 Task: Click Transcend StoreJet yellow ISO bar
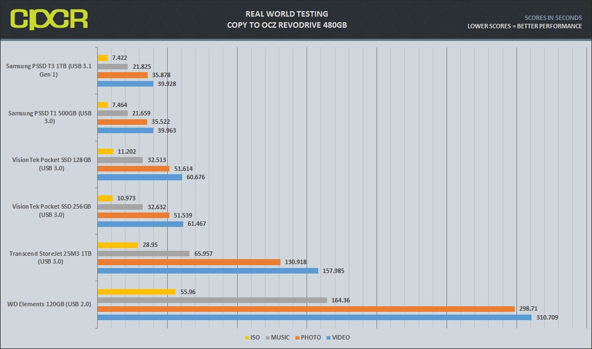[118, 245]
